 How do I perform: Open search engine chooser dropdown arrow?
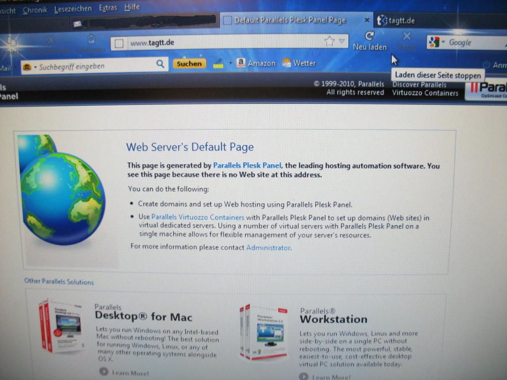(443, 42)
